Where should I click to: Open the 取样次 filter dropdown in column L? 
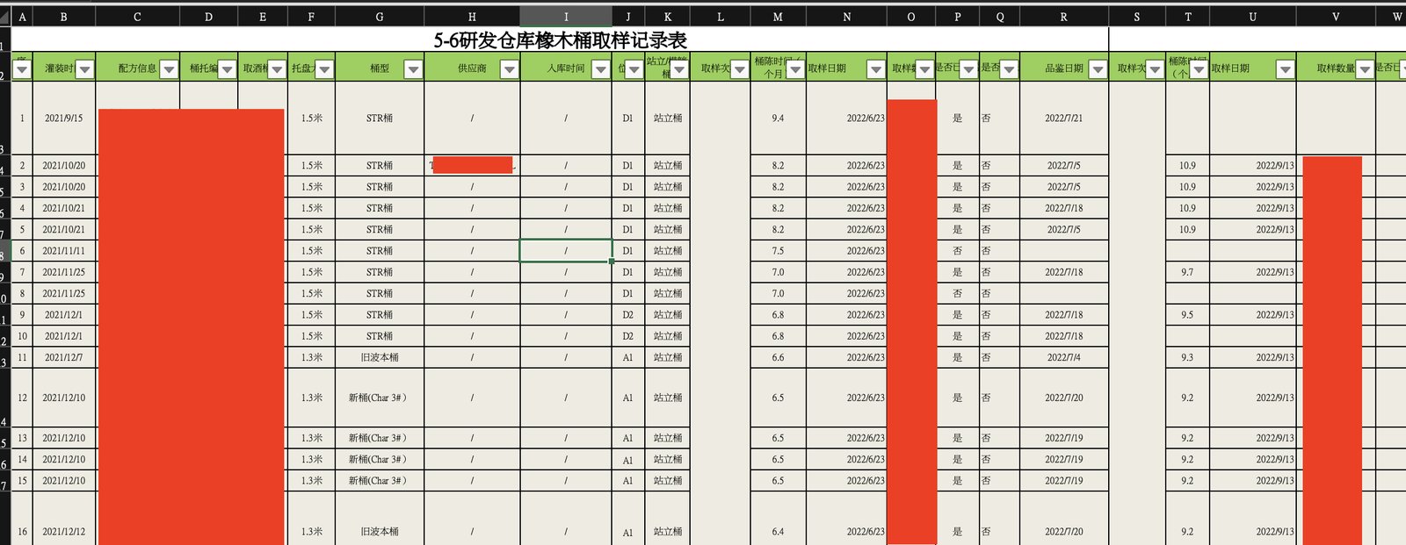click(739, 69)
